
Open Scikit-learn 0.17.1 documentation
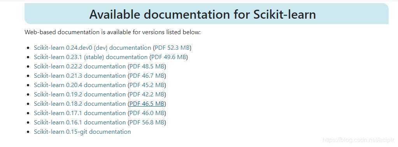(80, 113)
